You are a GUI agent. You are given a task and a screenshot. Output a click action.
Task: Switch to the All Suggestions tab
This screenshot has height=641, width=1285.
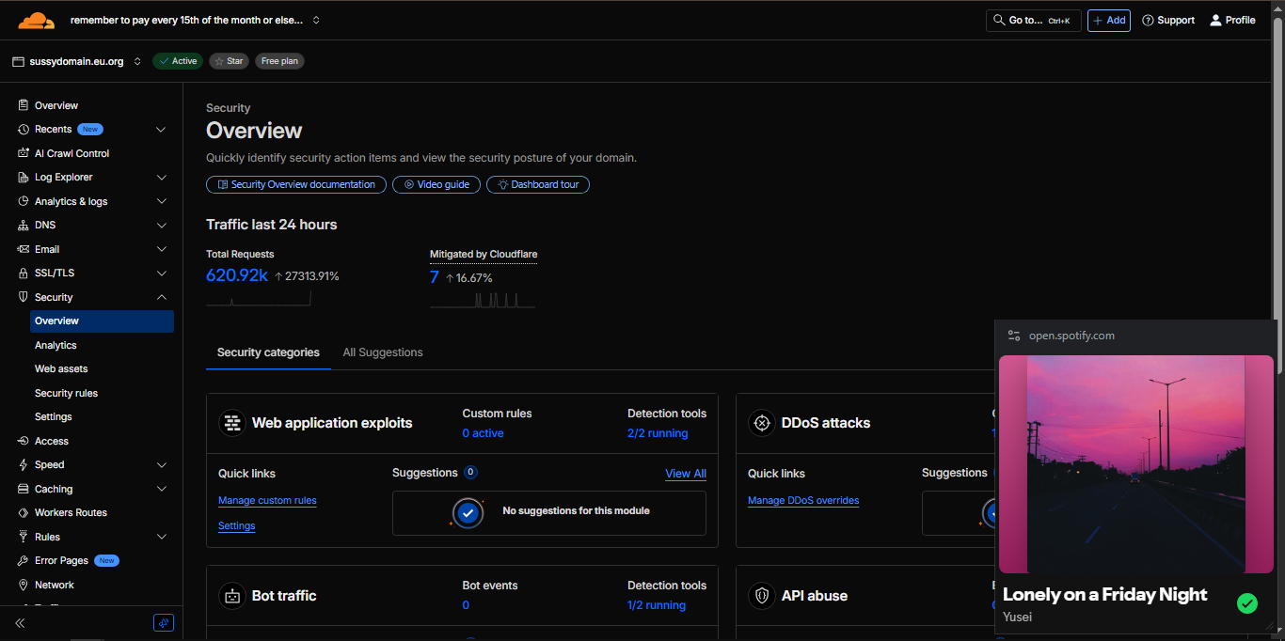[383, 352]
